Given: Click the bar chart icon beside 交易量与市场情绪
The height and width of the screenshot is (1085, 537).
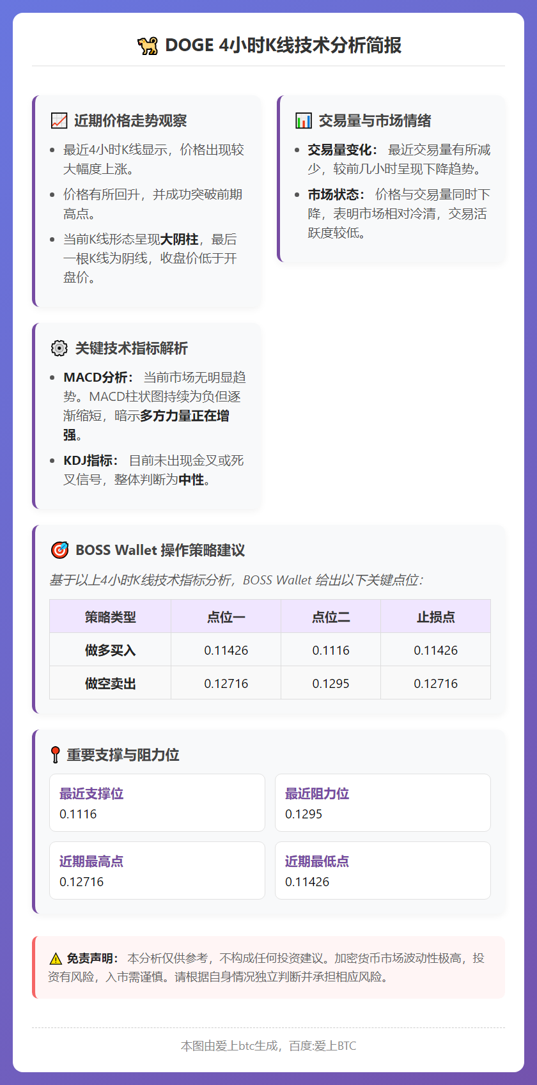Looking at the screenshot, I should (303, 120).
